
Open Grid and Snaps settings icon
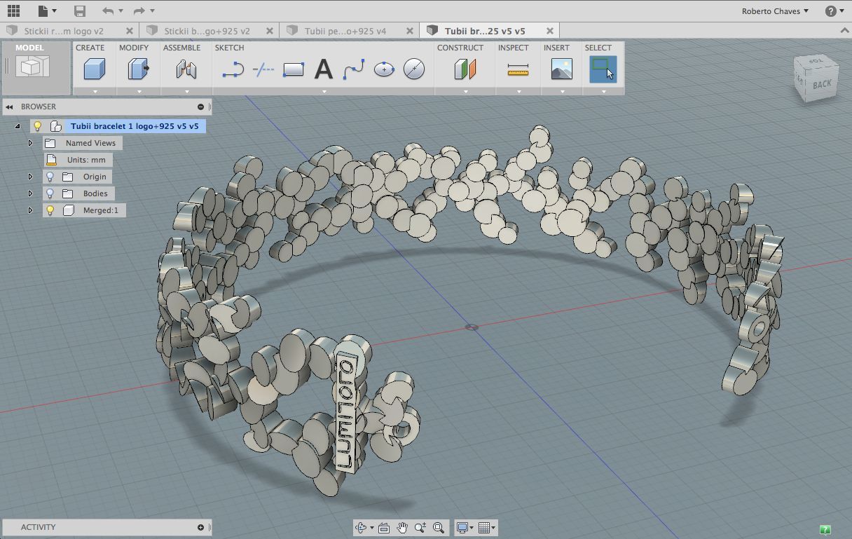pos(483,528)
